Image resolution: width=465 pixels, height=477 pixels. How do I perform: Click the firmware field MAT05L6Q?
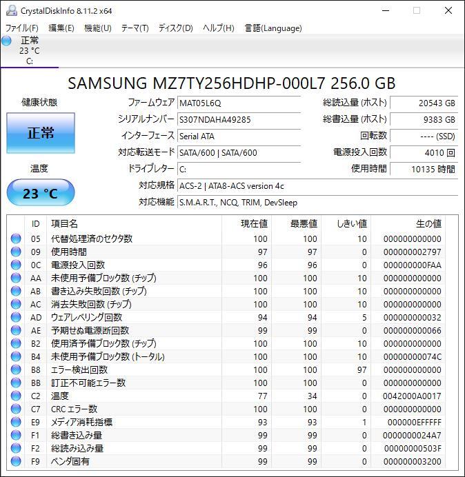point(239,103)
